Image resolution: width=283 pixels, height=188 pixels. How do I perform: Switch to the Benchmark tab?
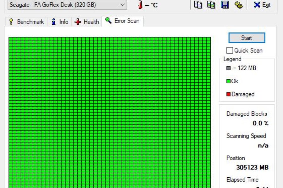(26, 22)
